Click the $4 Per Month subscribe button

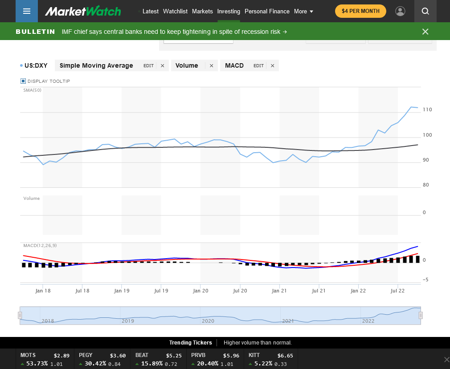click(x=360, y=11)
